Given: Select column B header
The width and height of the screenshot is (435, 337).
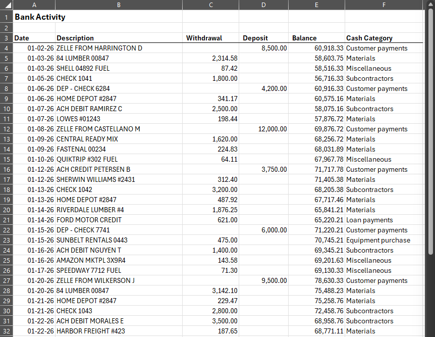Looking at the screenshot, I should pos(119,5).
